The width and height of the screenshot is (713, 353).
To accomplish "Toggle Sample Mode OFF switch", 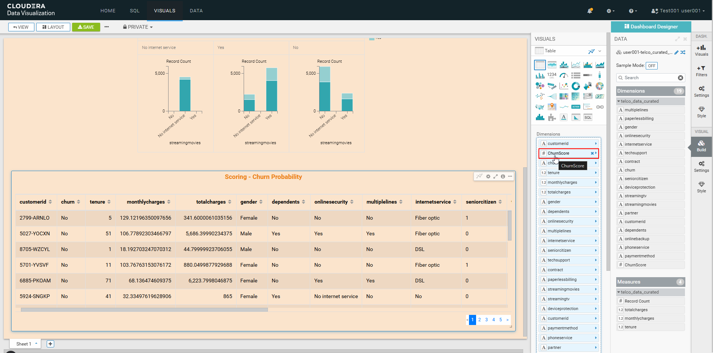I will [652, 66].
